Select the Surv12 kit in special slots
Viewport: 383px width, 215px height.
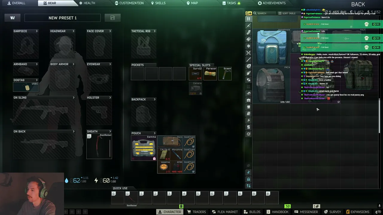point(196,73)
